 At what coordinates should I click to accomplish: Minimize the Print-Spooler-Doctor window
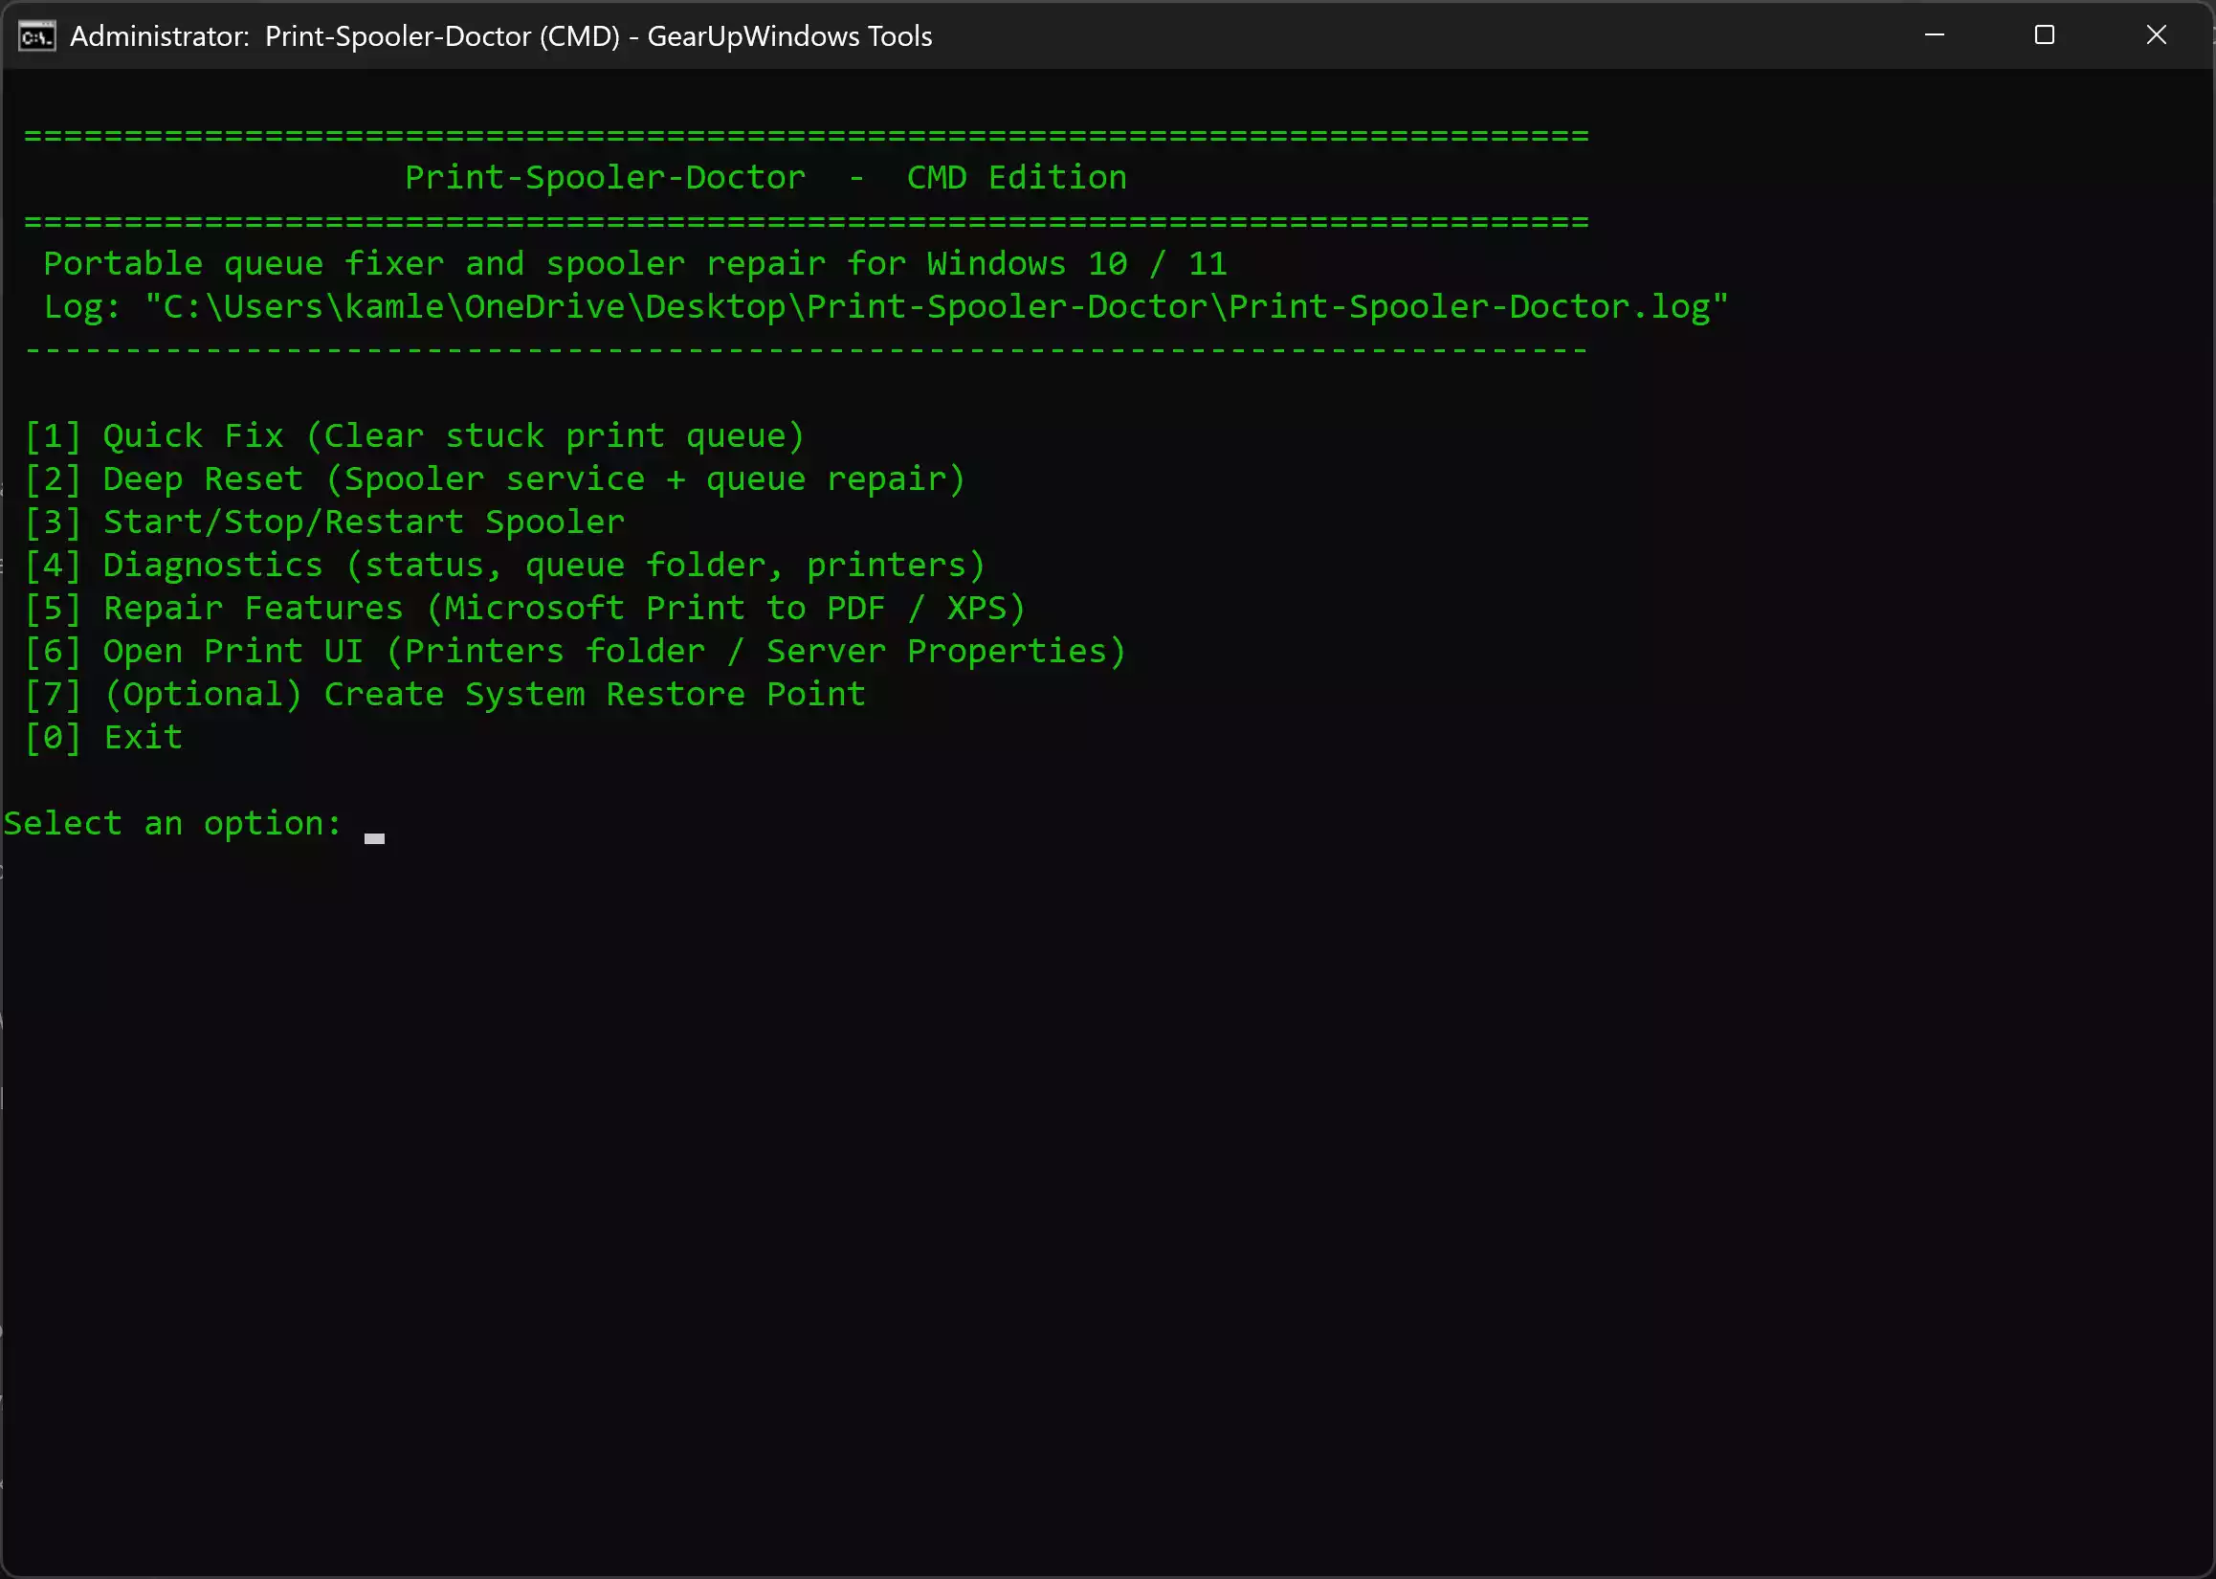click(1934, 35)
